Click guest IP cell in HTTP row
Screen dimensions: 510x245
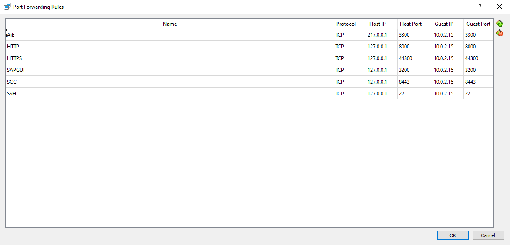[x=444, y=47]
